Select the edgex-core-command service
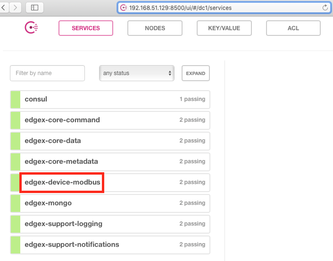Image resolution: width=333 pixels, height=261 pixels. 62,120
